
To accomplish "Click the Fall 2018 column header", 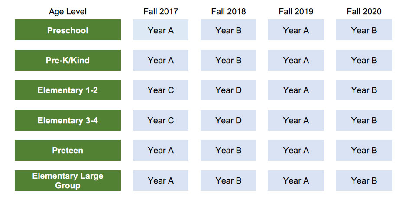I will (228, 11).
